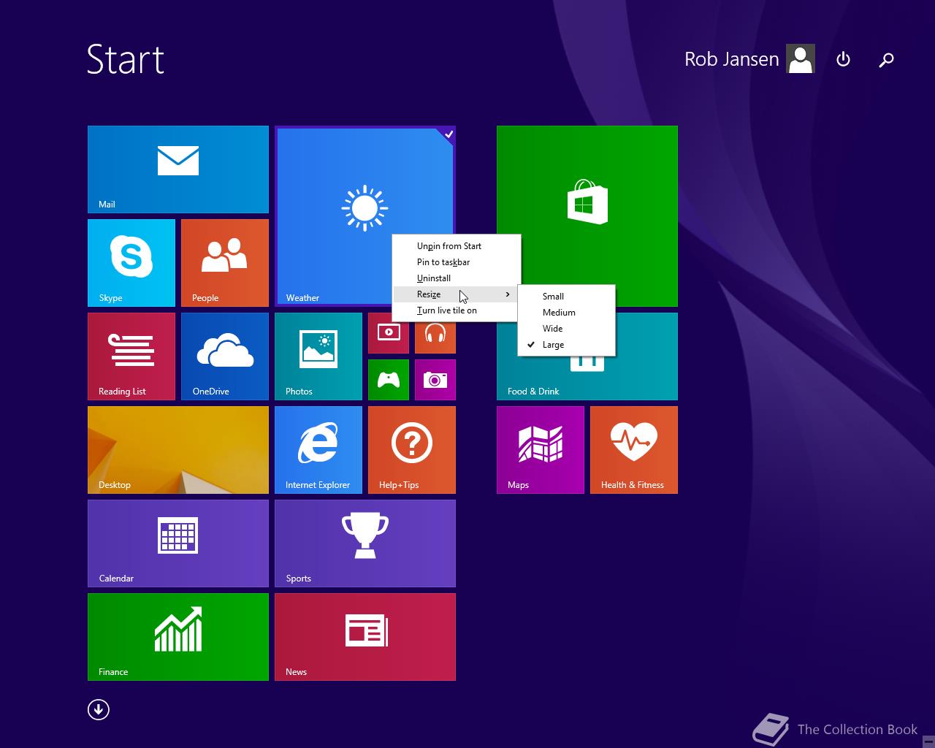Viewport: 935px width, 748px height.
Task: Open the Desktop tile
Action: (178, 450)
